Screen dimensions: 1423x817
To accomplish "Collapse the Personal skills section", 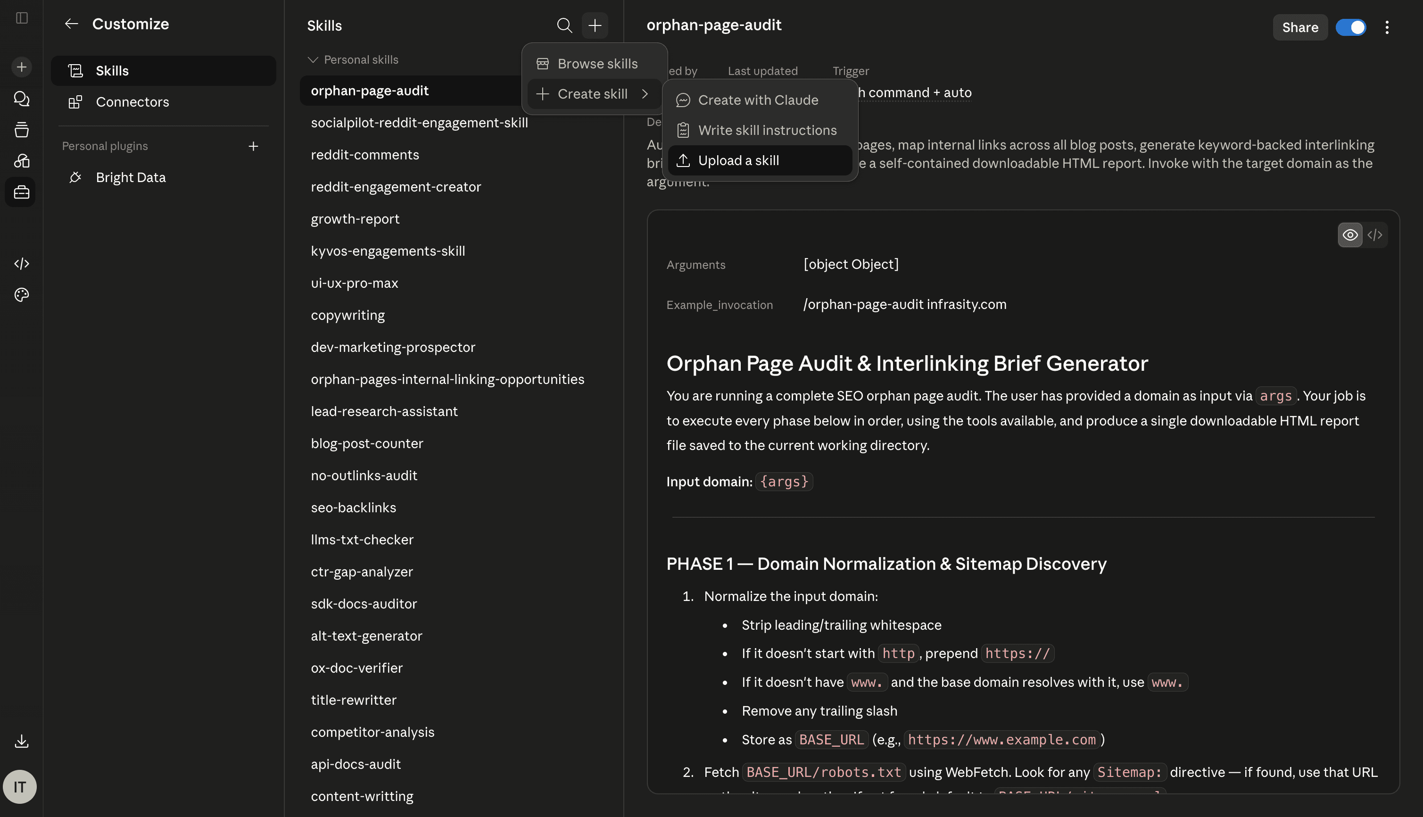I will tap(353, 59).
